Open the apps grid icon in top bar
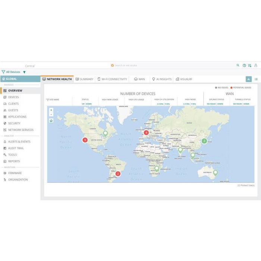 click(250, 65)
